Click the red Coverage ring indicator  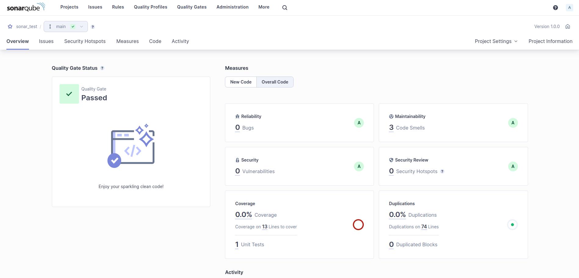[x=358, y=225]
